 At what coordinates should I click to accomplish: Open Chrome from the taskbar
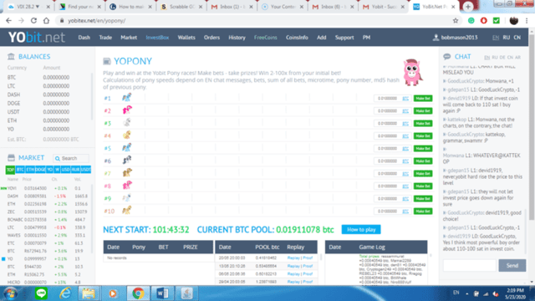(x=138, y=293)
